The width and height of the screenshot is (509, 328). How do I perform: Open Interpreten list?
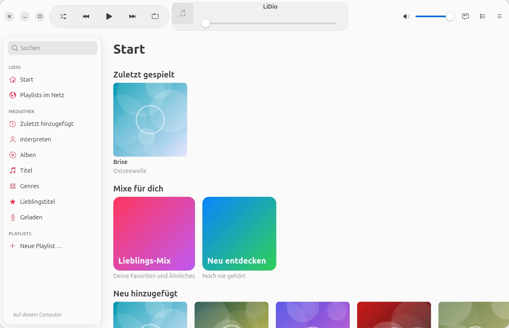tap(53, 139)
